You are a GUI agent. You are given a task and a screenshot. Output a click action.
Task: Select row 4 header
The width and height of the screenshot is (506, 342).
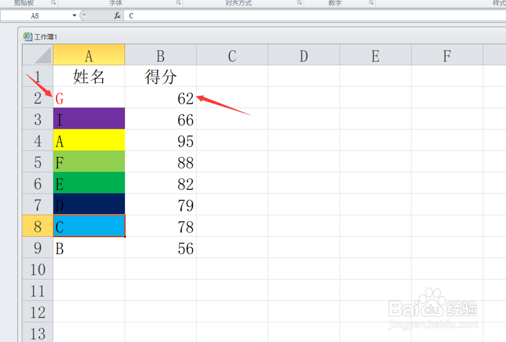[x=38, y=140]
